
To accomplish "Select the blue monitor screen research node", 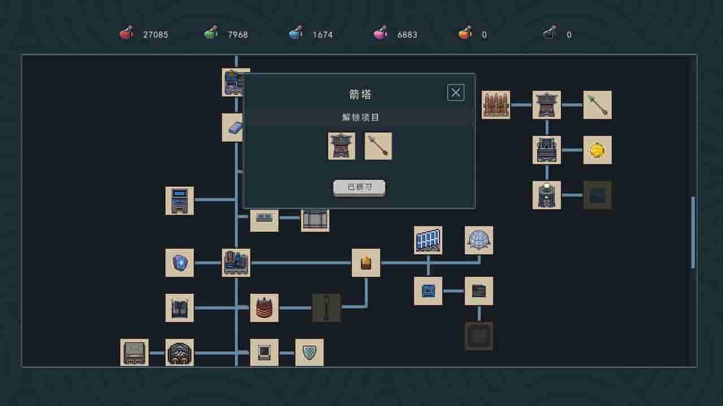I will click(428, 291).
